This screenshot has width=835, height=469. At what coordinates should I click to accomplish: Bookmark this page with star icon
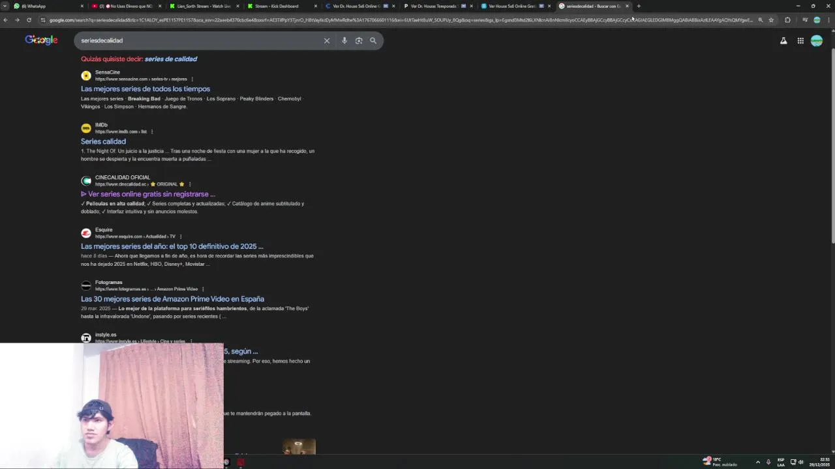[x=771, y=20]
